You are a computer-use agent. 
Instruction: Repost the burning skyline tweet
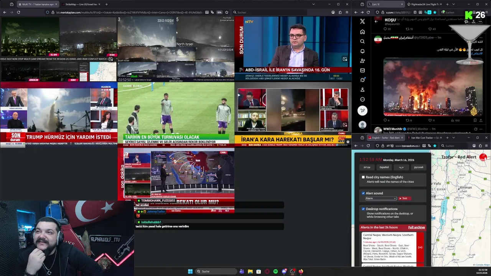click(x=409, y=120)
